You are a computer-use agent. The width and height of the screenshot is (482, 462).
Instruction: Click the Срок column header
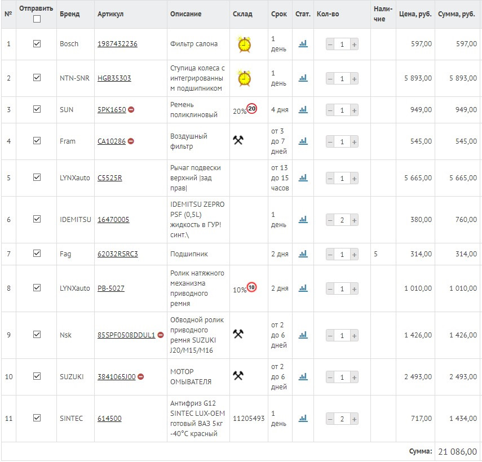point(279,14)
